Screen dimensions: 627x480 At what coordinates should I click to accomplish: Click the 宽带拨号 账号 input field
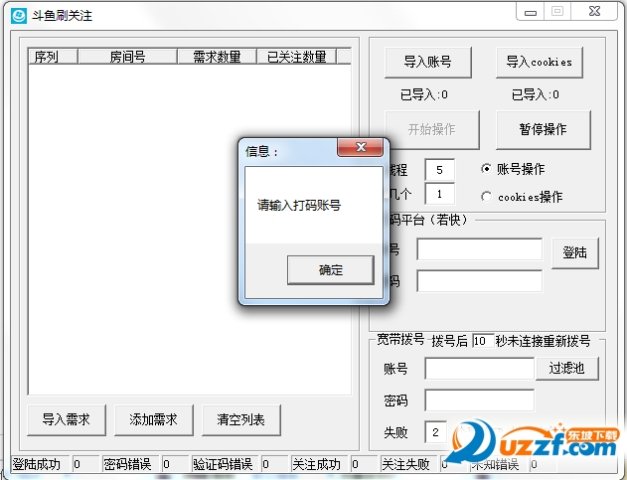click(480, 369)
